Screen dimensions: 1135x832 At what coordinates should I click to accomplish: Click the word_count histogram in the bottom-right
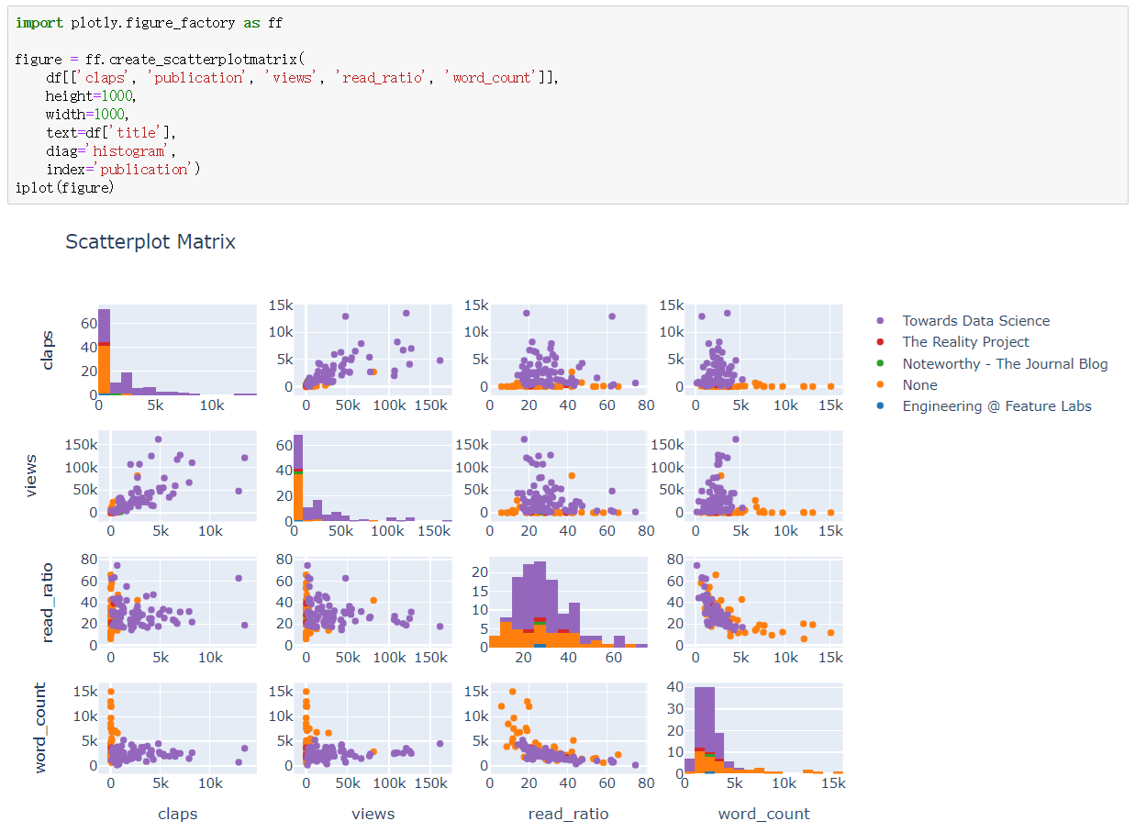tap(763, 729)
